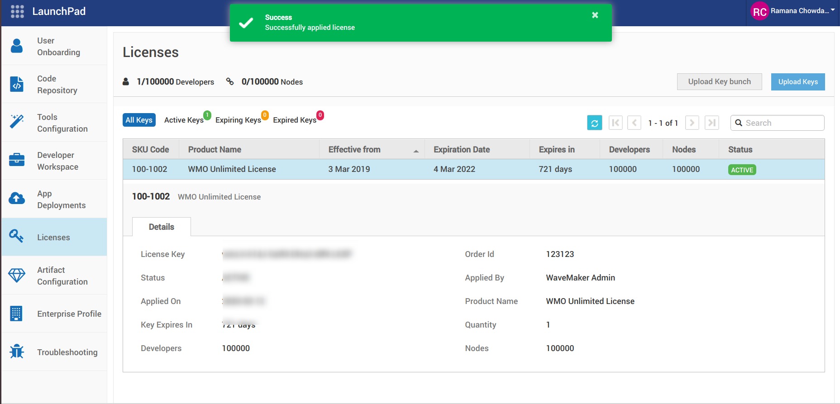The height and width of the screenshot is (404, 840).
Task: Open Artifact Configuration diamond icon
Action: tap(17, 275)
